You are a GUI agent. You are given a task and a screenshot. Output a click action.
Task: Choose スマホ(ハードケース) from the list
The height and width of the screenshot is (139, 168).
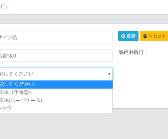coord(56,100)
